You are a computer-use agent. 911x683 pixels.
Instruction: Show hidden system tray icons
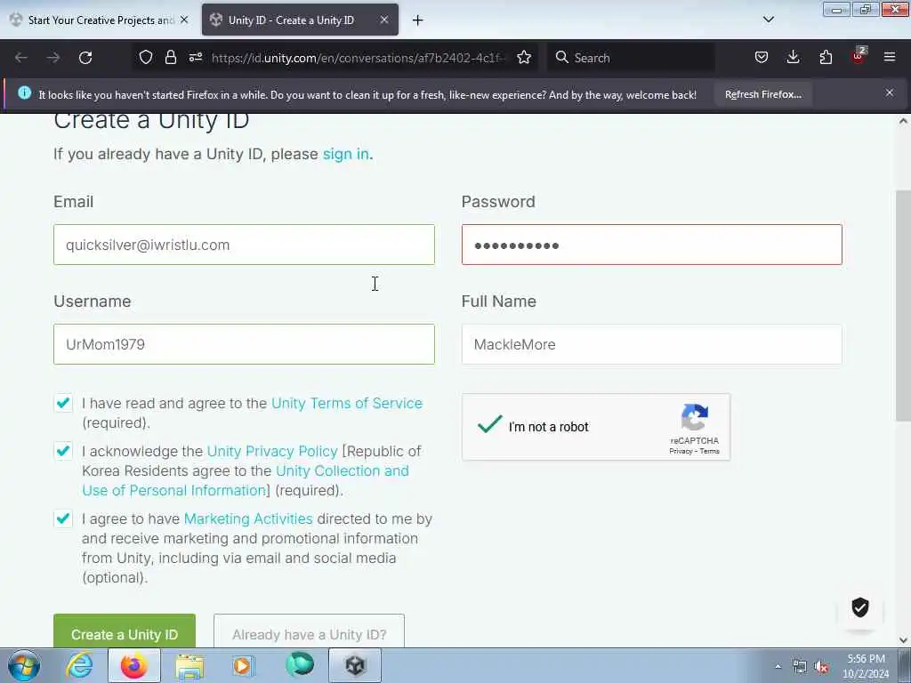pos(778,666)
